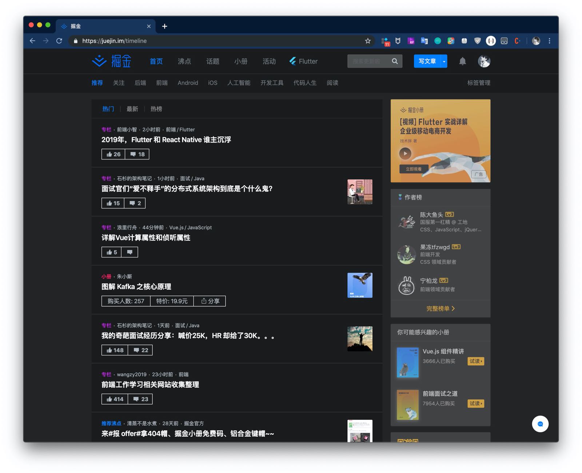
Task: Open the Flutter nav link
Action: (303, 61)
